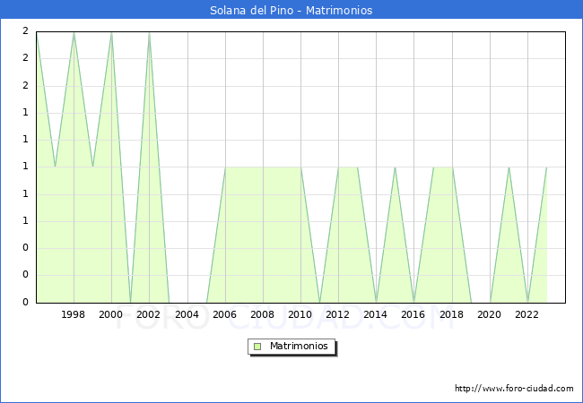This screenshot has width=583, height=403.
Task: Select the 2022 label on the x-axis
Action: point(527,315)
